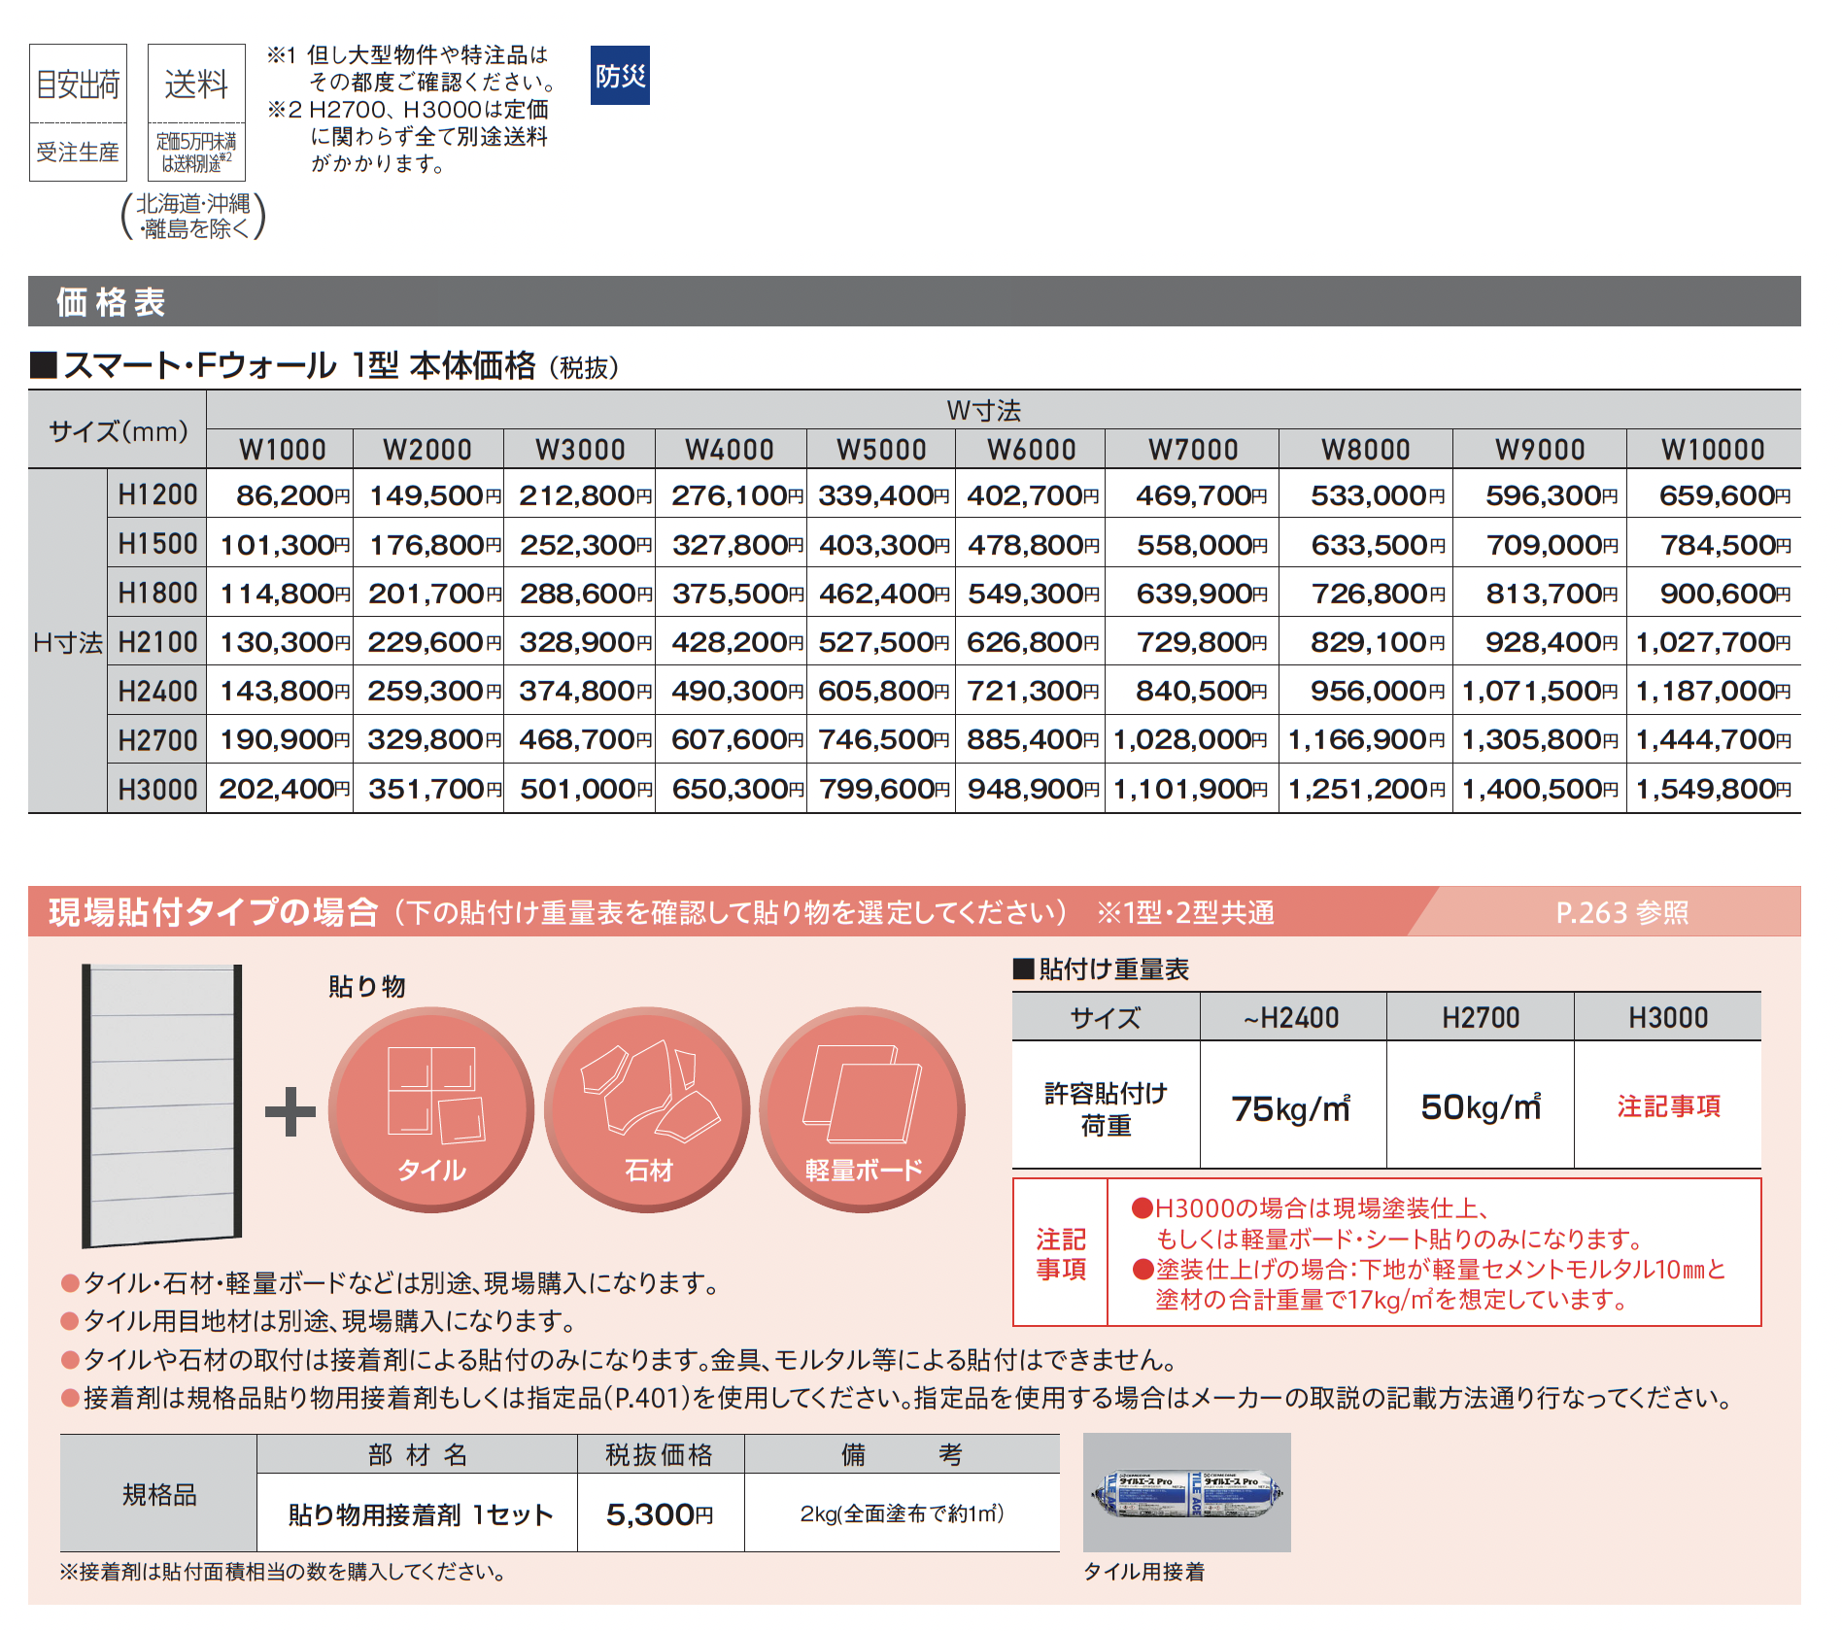This screenshot has height=1631, width=1842.
Task: Open the tile adhesive product photo
Action: [1186, 1493]
